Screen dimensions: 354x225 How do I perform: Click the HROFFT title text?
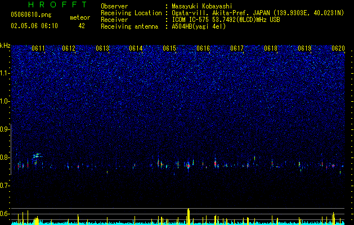[57, 4]
